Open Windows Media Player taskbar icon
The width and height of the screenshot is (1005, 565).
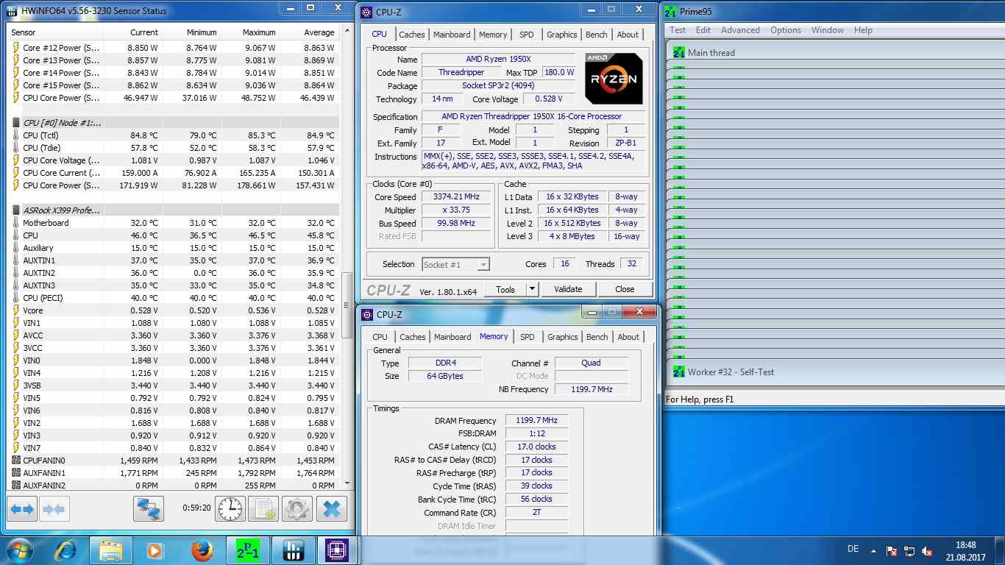pos(155,550)
